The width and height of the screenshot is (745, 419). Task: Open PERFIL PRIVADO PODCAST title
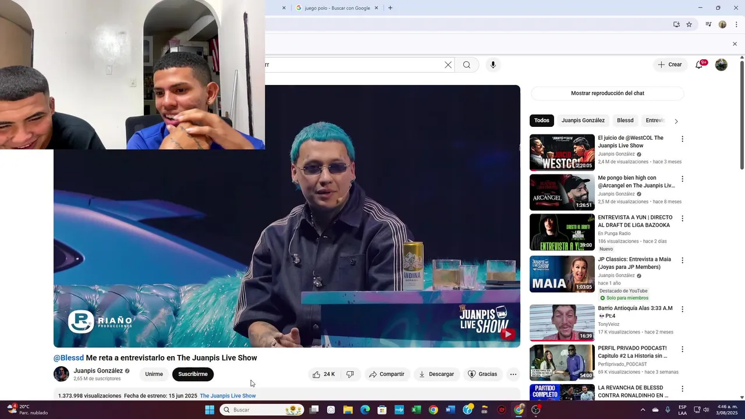(x=633, y=351)
